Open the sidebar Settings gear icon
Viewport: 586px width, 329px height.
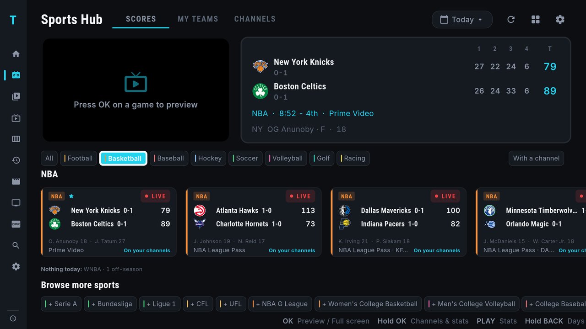16,266
